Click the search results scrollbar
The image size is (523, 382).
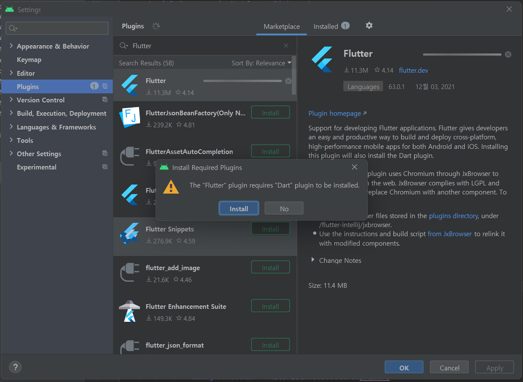294,75
